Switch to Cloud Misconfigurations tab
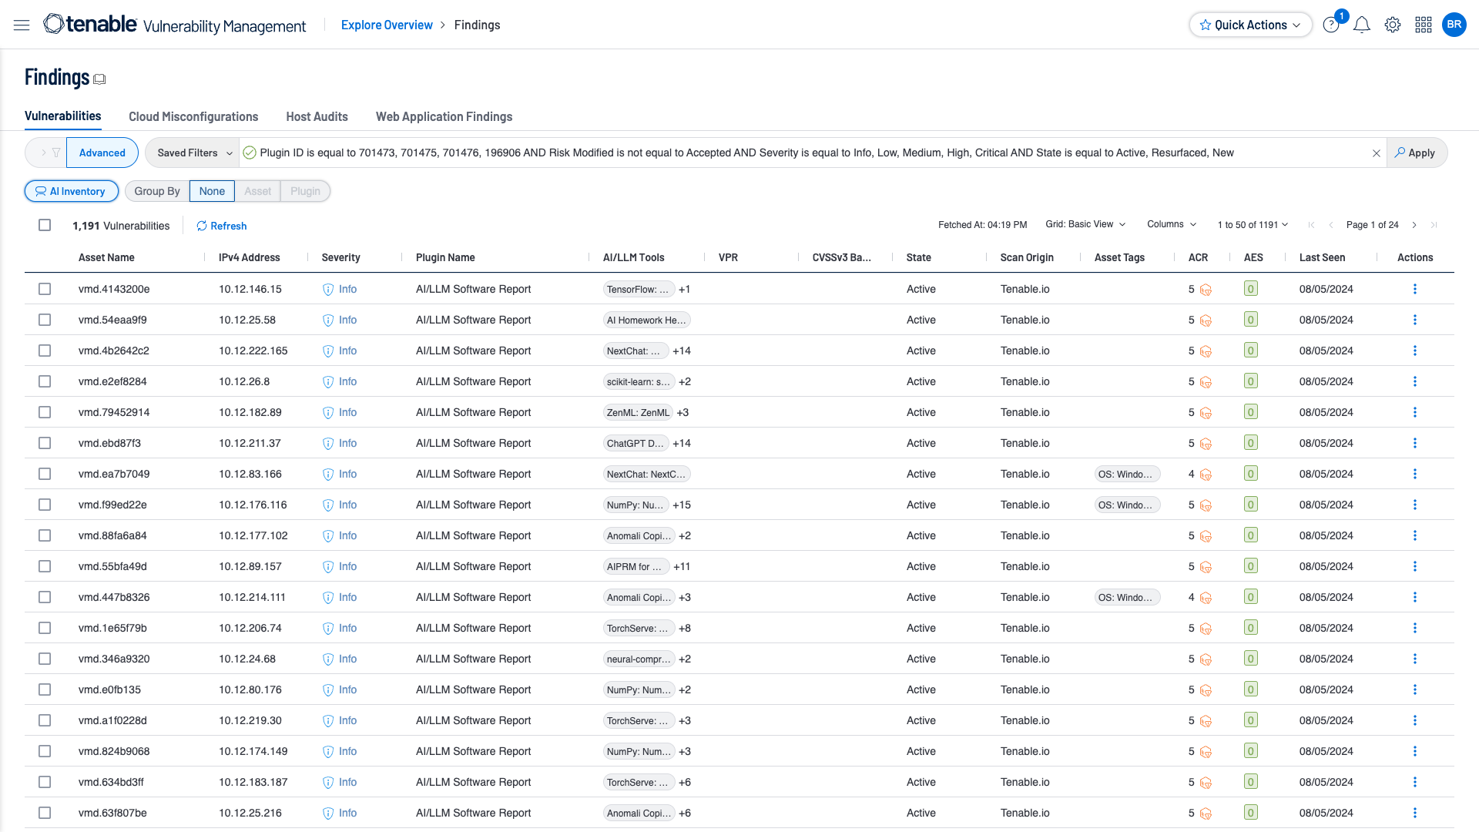 [x=193, y=117]
